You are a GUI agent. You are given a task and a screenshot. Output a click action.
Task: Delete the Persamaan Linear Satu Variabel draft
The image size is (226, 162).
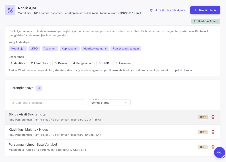(213, 147)
